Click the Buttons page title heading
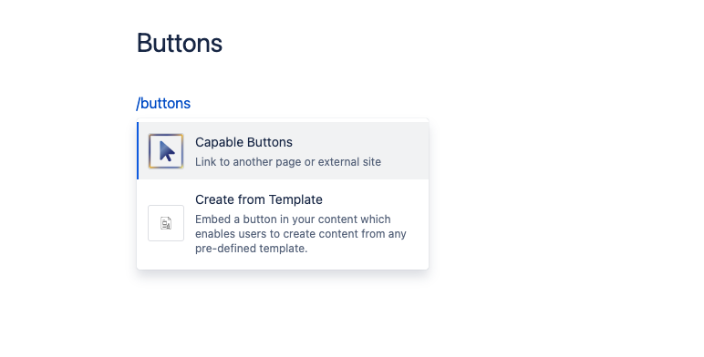The height and width of the screenshot is (357, 704). 180,44
